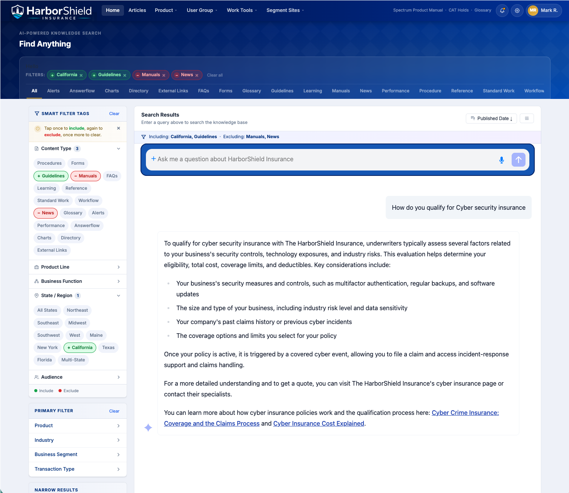Open the Mark R. profile menu

(544, 10)
